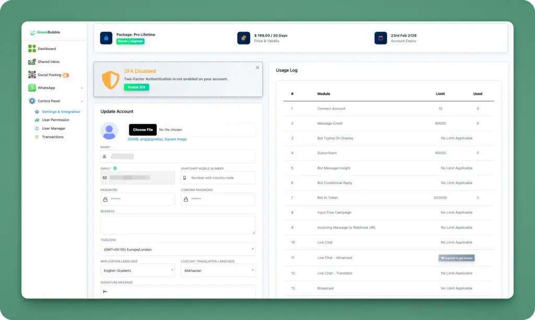Viewport: 535px width, 320px height.
Task: Open the Livechat Translation Language dropdown
Action: pyautogui.click(x=218, y=270)
